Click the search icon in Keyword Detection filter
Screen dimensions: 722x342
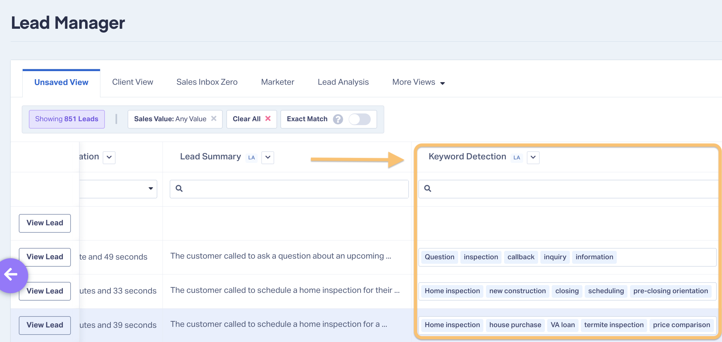point(428,188)
